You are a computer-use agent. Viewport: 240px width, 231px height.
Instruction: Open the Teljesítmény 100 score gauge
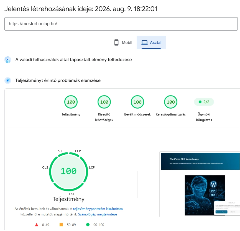(71, 102)
